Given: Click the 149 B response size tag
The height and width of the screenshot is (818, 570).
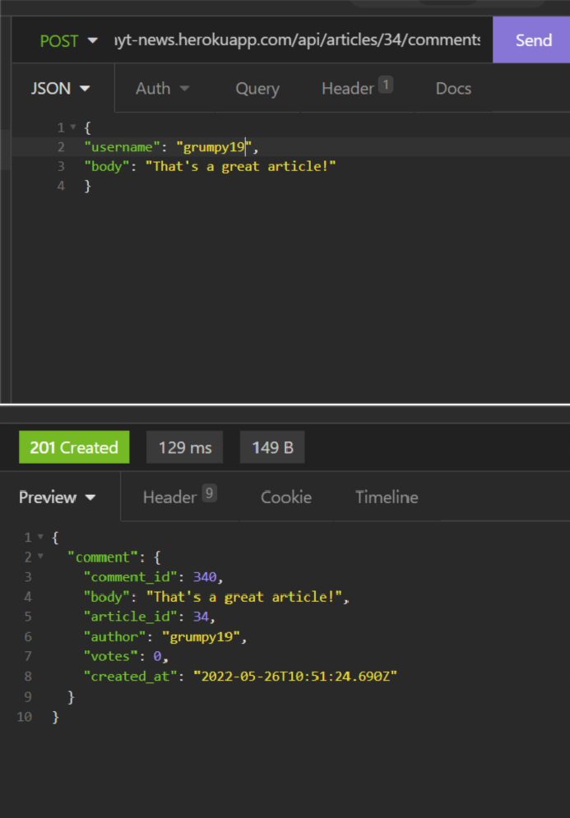Looking at the screenshot, I should pos(272,447).
